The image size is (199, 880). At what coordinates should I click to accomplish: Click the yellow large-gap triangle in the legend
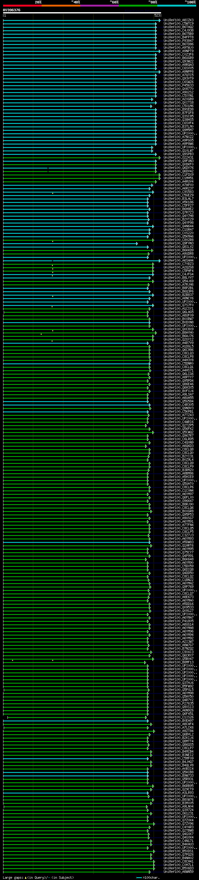25,878
